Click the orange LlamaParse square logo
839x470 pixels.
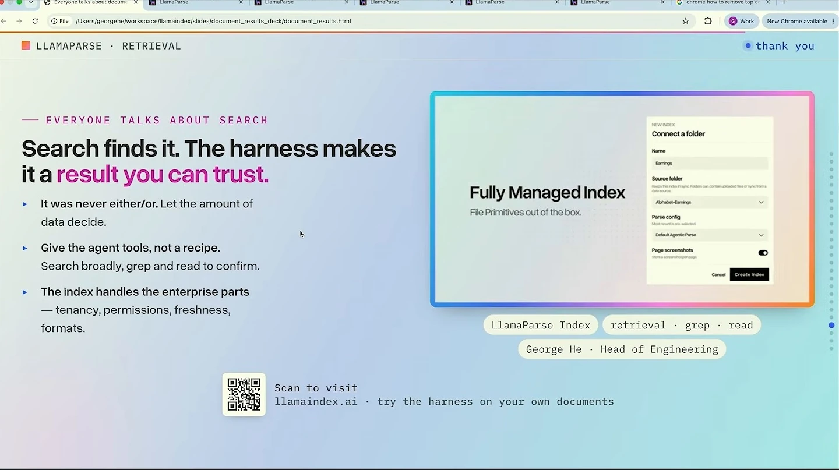(26, 45)
